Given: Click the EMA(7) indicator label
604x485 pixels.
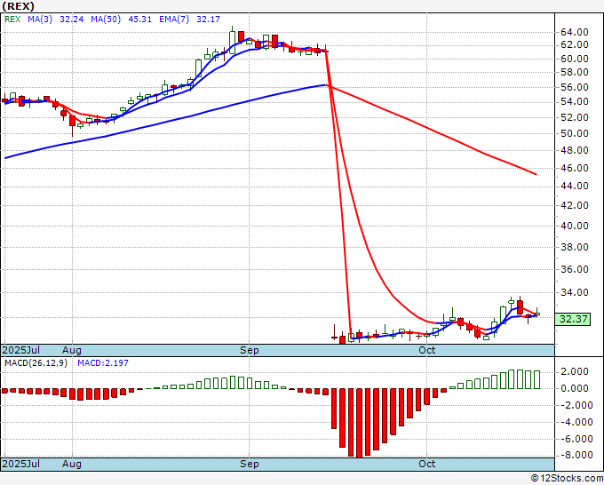Looking at the screenshot, I should pyautogui.click(x=174, y=20).
